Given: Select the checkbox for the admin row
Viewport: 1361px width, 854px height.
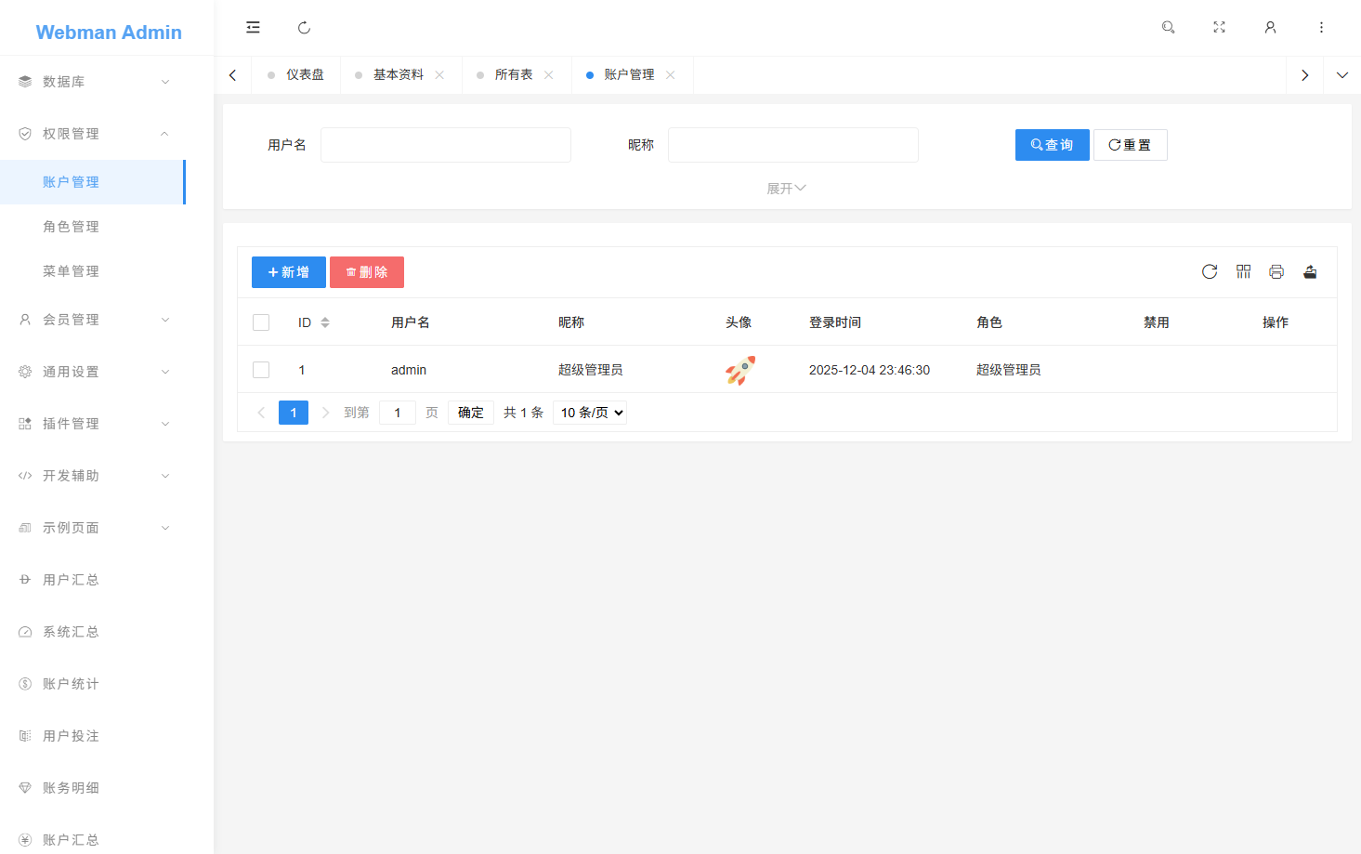Looking at the screenshot, I should click(x=260, y=369).
